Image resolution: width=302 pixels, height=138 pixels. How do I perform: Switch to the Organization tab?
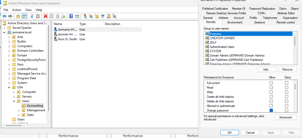pos(290,18)
